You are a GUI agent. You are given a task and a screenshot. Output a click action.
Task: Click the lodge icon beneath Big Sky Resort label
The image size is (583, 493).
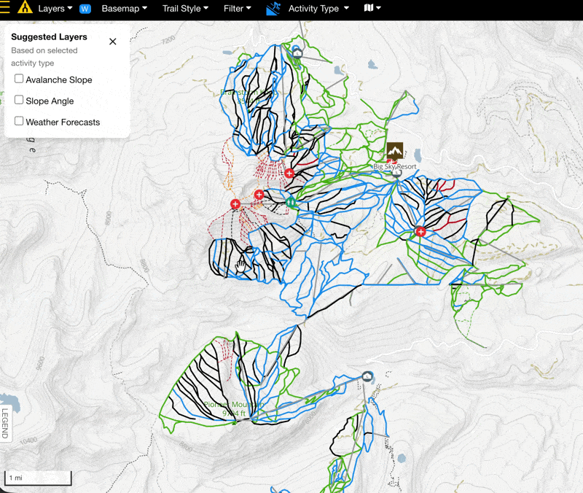tap(397, 173)
